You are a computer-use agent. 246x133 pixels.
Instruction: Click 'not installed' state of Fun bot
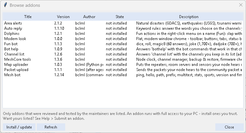click(116, 44)
